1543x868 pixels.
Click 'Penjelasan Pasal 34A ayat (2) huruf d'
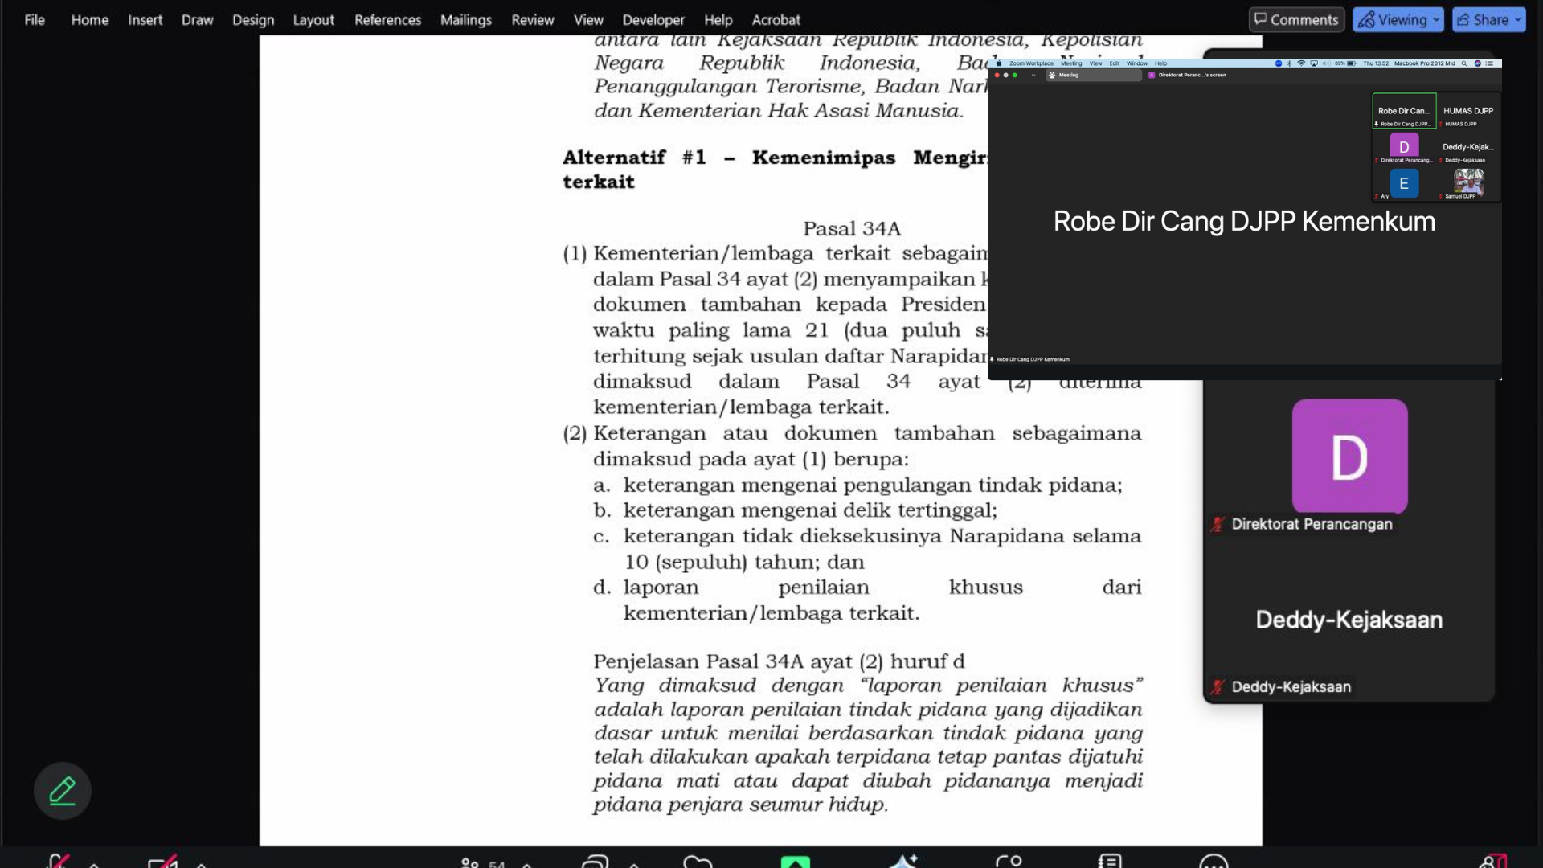779,661
